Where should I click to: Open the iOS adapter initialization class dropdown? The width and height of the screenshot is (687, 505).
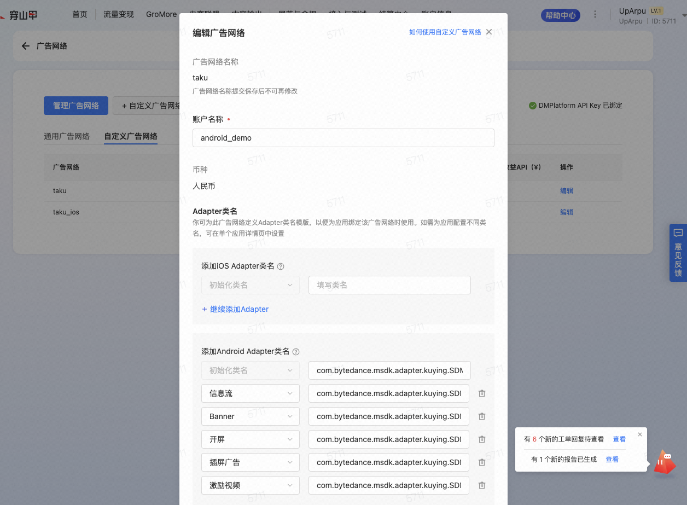pyautogui.click(x=251, y=285)
